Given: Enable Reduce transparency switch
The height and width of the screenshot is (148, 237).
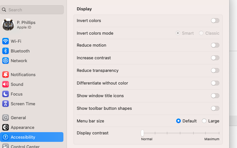Looking at the screenshot, I should click(x=215, y=70).
